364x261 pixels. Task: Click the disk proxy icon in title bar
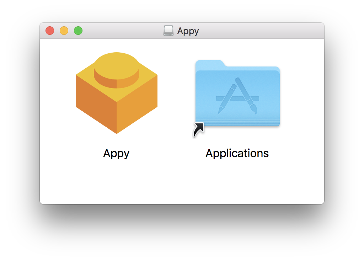point(168,31)
